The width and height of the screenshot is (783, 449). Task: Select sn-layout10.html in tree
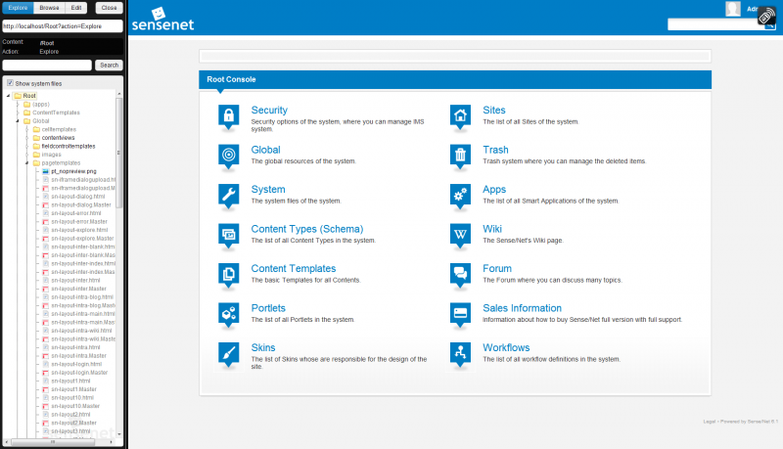point(72,397)
